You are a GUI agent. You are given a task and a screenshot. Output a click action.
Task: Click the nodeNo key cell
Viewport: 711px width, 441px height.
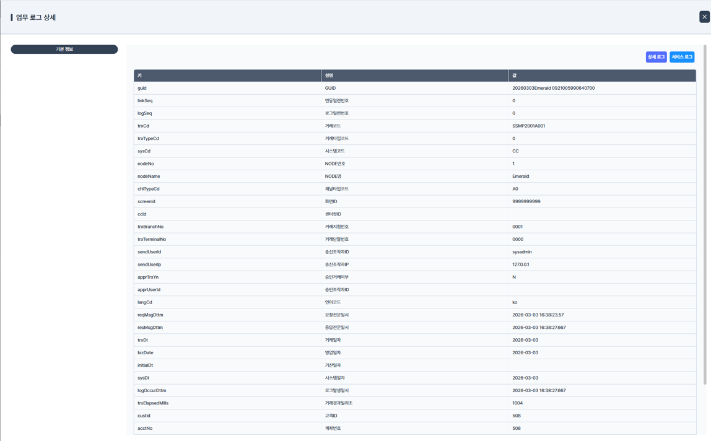tap(227, 164)
